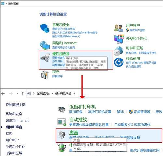Open the 声音 heading link

(74, 132)
